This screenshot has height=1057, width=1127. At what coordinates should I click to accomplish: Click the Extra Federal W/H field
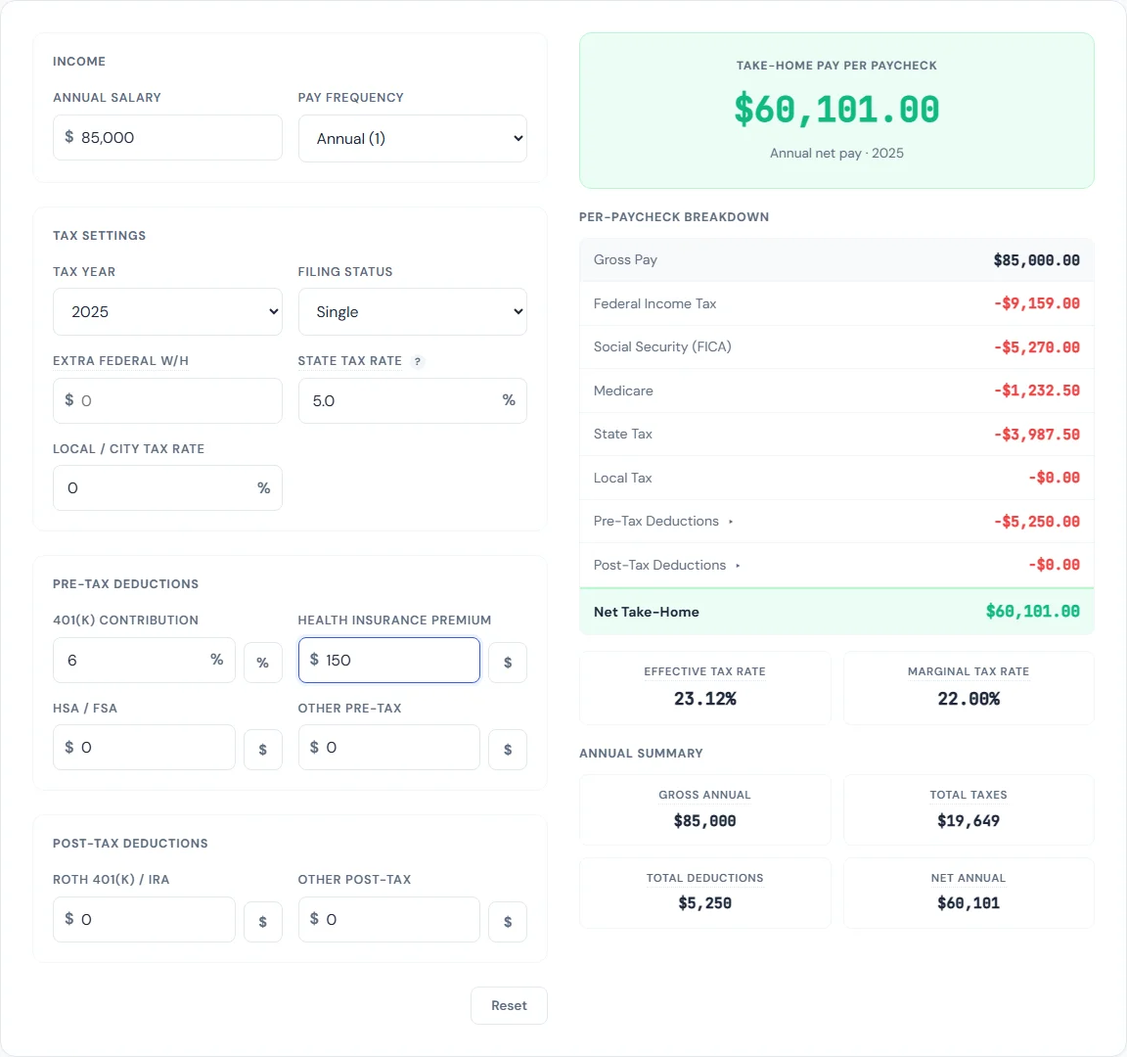click(x=167, y=400)
